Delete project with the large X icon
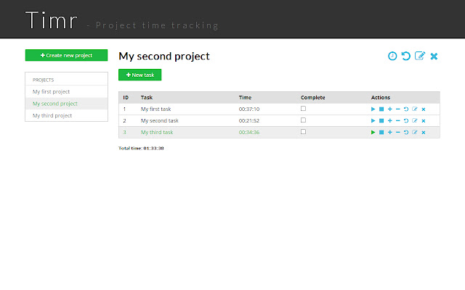The height and width of the screenshot is (290, 465). point(434,56)
